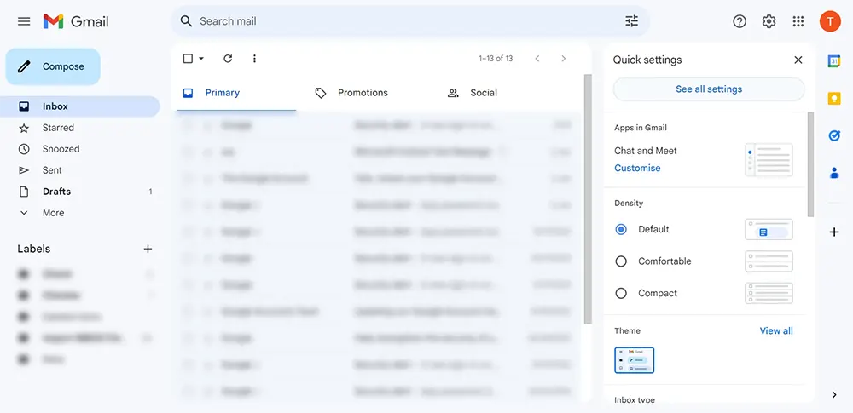
Task: Open the Google apps grid
Action: pos(798,21)
